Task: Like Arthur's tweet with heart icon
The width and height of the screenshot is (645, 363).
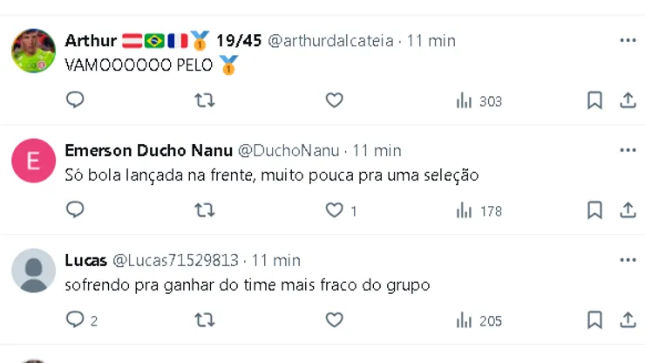Action: (x=334, y=100)
